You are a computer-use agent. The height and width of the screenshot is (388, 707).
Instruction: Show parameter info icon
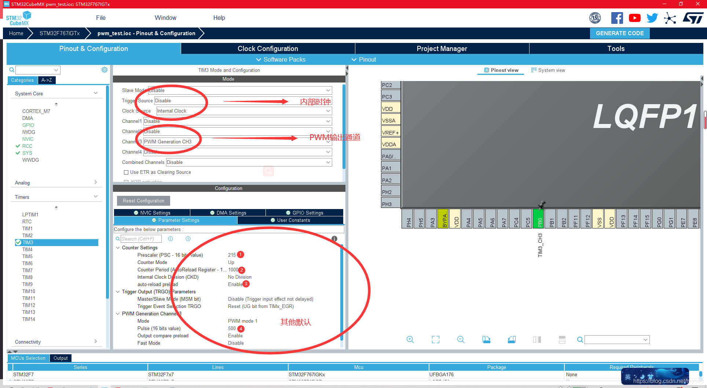click(x=334, y=239)
